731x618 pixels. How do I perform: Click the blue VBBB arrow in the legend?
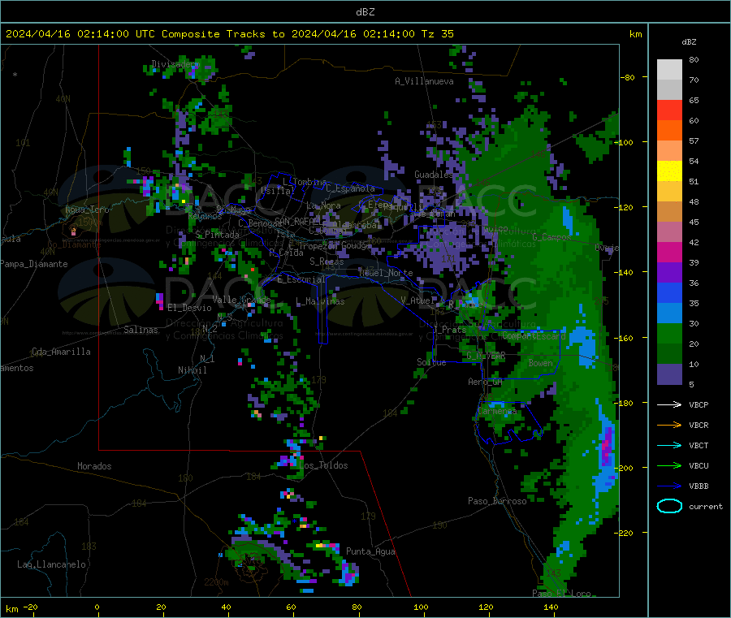pos(669,486)
